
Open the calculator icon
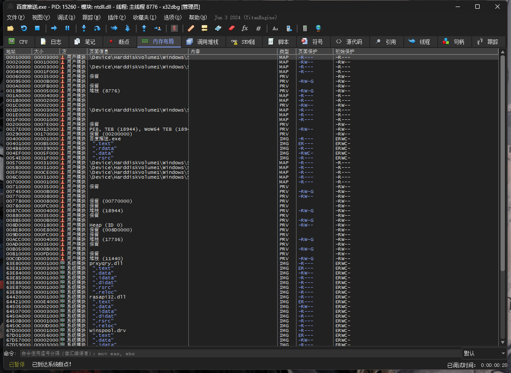point(305,28)
